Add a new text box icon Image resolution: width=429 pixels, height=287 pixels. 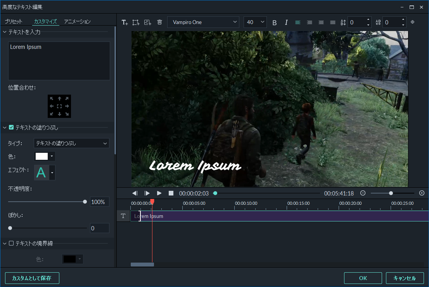[125, 22]
